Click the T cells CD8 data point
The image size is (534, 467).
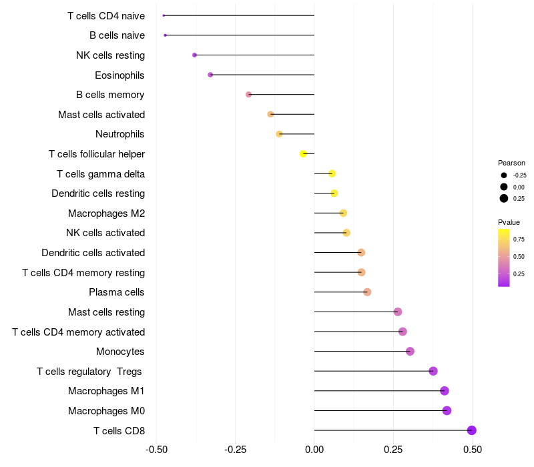click(471, 430)
